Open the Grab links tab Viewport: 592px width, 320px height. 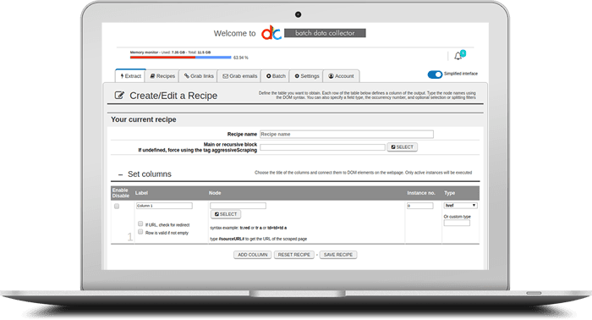pyautogui.click(x=199, y=76)
